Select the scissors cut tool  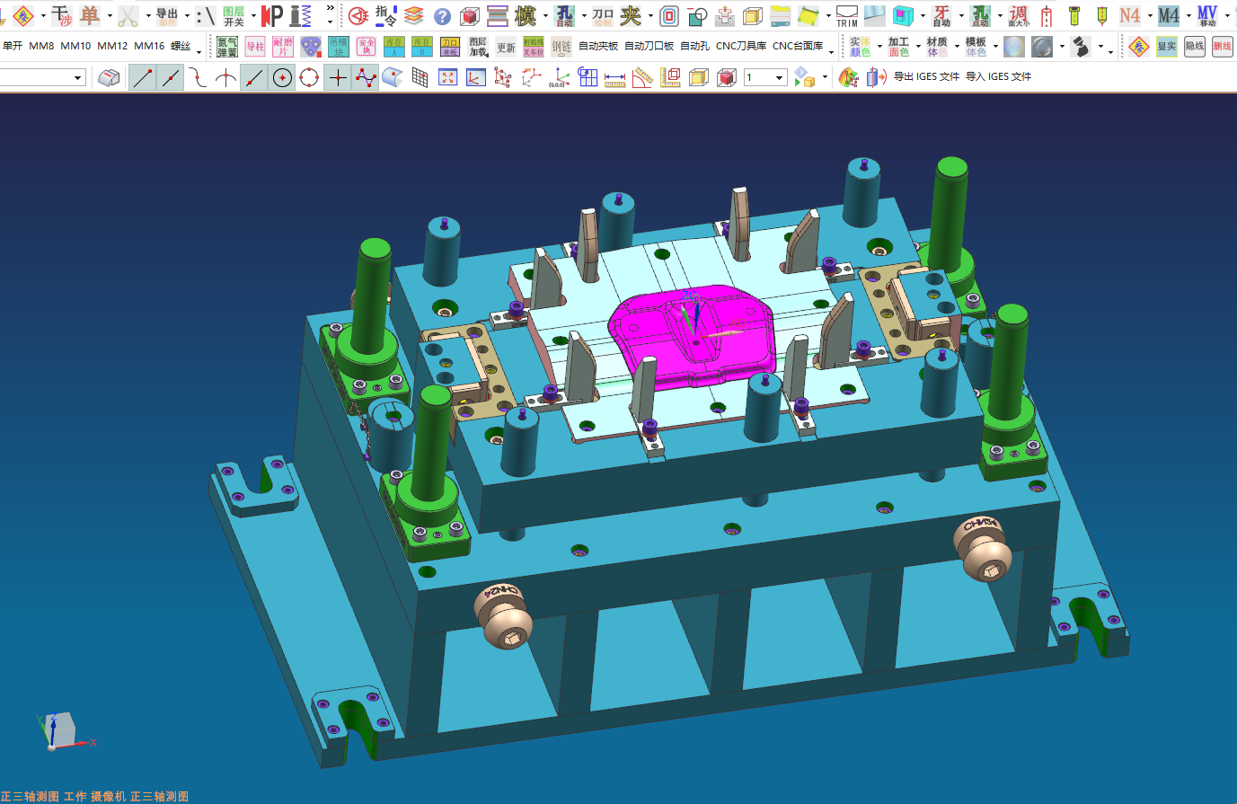click(128, 15)
